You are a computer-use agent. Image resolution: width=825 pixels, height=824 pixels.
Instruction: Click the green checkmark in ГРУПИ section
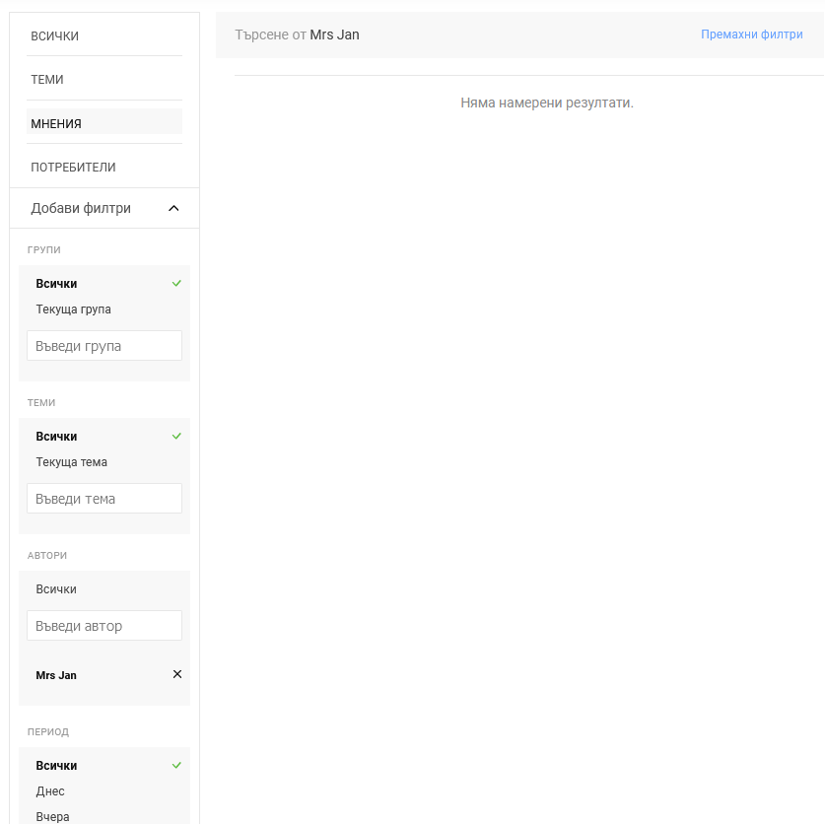tap(176, 283)
